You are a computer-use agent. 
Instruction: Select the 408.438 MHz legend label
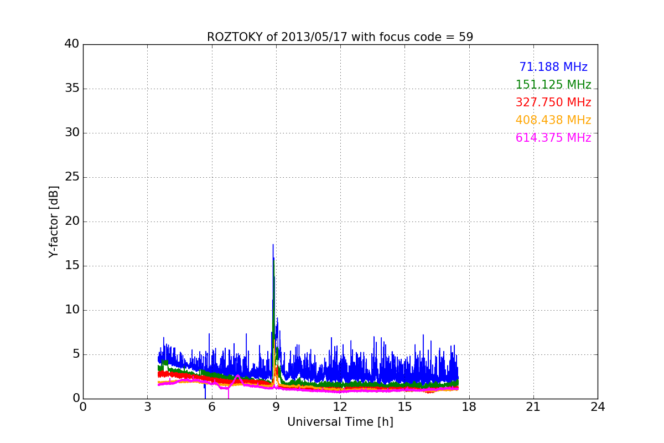click(x=553, y=120)
